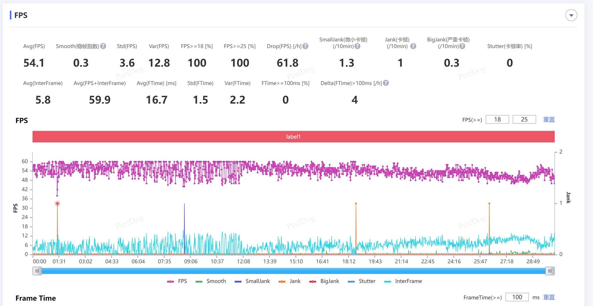The width and height of the screenshot is (593, 306).
Task: Toggle SmallJank series in legend
Action: pyautogui.click(x=252, y=281)
